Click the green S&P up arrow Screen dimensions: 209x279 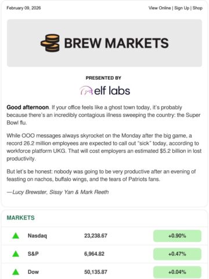[x=16, y=254]
